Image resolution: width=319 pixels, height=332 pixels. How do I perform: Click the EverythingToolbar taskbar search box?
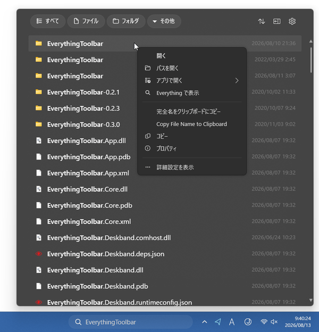(x=130, y=322)
